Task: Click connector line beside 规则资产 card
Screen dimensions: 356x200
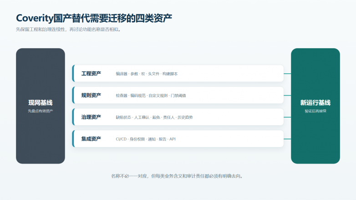Action: (287, 96)
